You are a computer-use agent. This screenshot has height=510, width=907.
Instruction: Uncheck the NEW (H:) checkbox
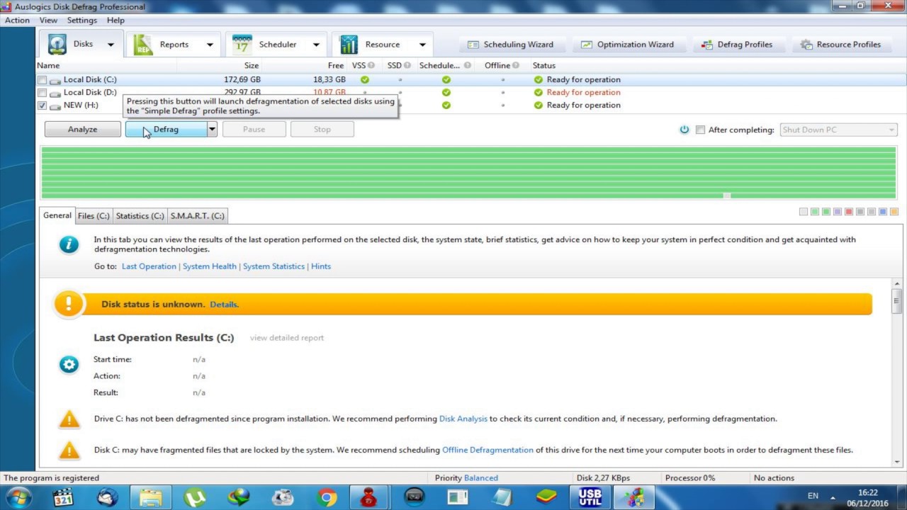43,106
